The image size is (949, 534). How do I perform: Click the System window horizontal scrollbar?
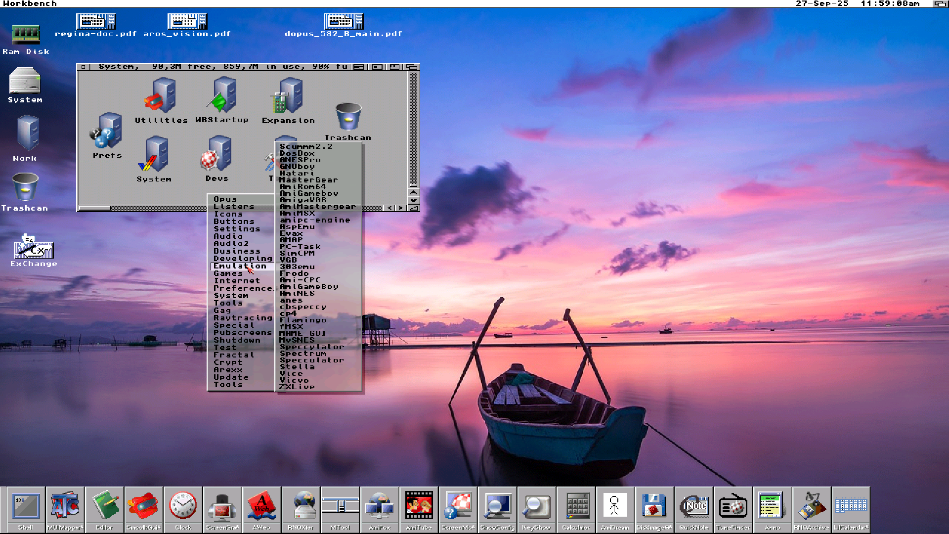(x=94, y=208)
